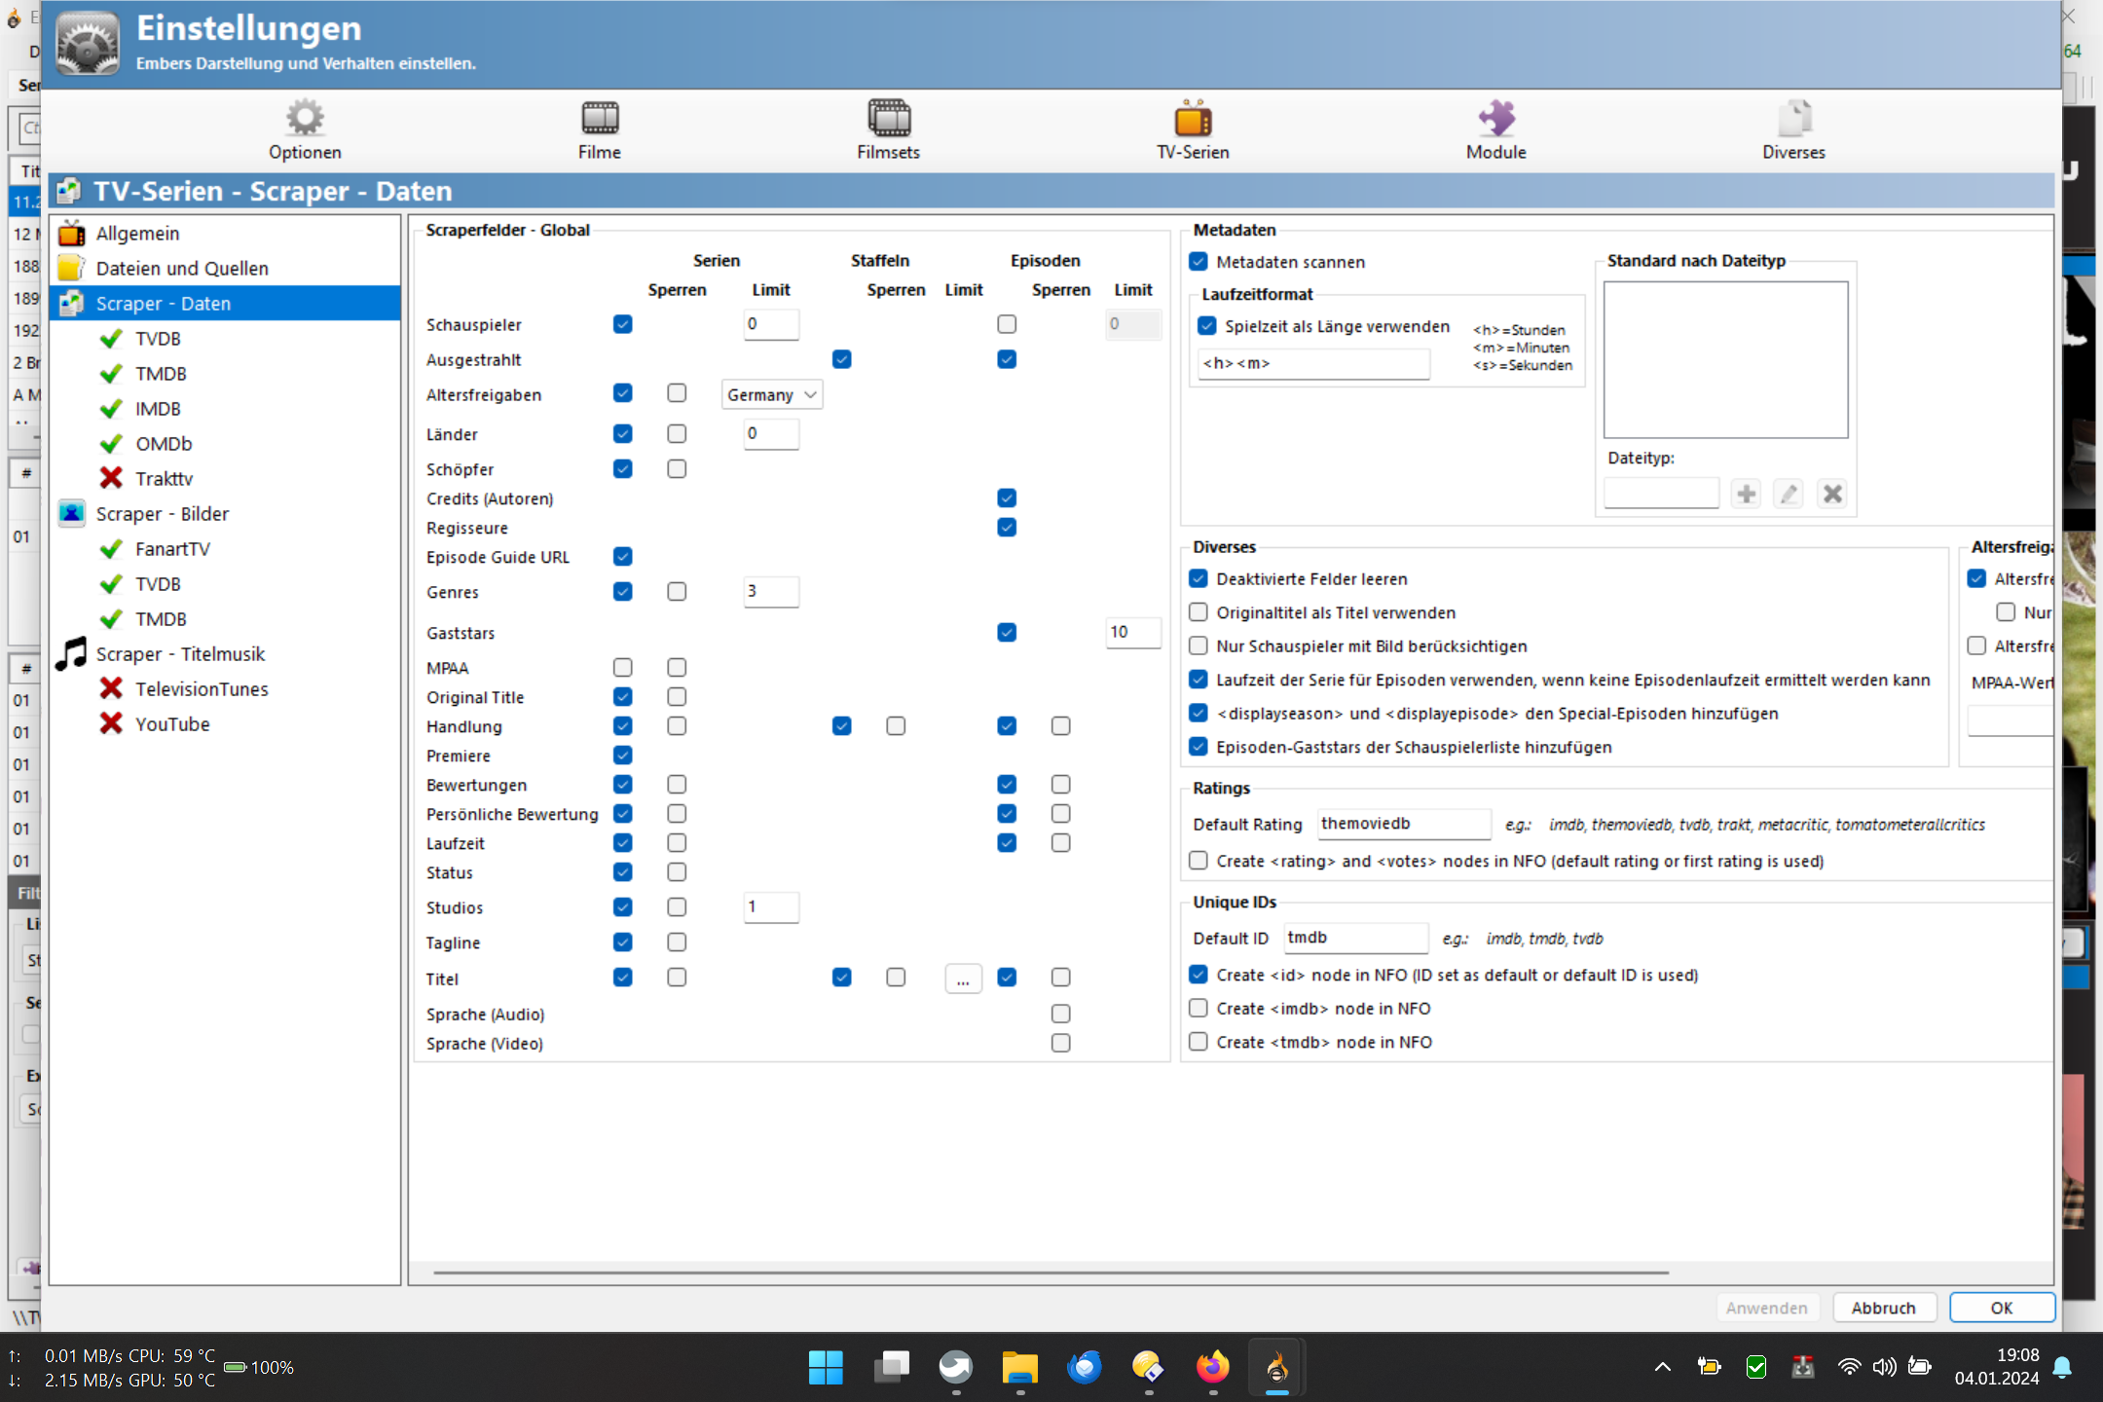Open the Filme settings section
Viewport: 2103px width, 1402px height.
coord(599,130)
